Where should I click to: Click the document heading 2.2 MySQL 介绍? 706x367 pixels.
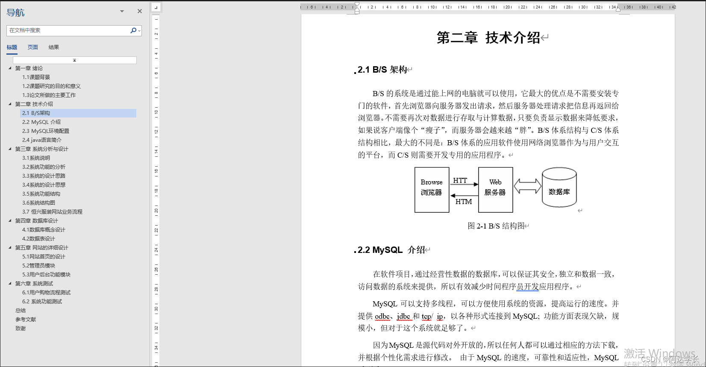pyautogui.click(x=391, y=250)
